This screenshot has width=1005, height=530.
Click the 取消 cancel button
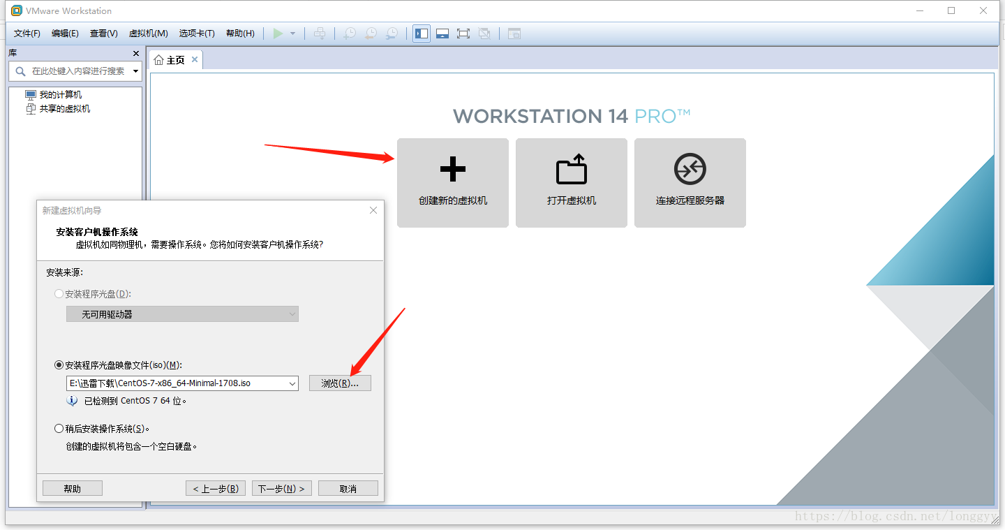pyautogui.click(x=348, y=488)
